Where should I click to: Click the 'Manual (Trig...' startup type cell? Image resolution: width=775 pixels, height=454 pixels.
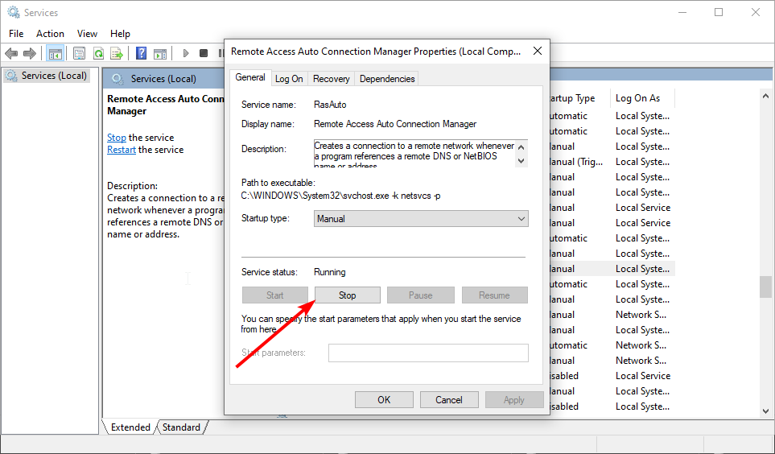(576, 162)
